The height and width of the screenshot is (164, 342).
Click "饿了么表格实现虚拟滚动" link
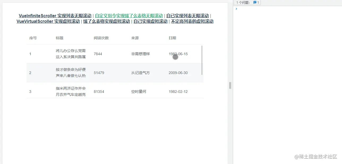tap(106, 21)
